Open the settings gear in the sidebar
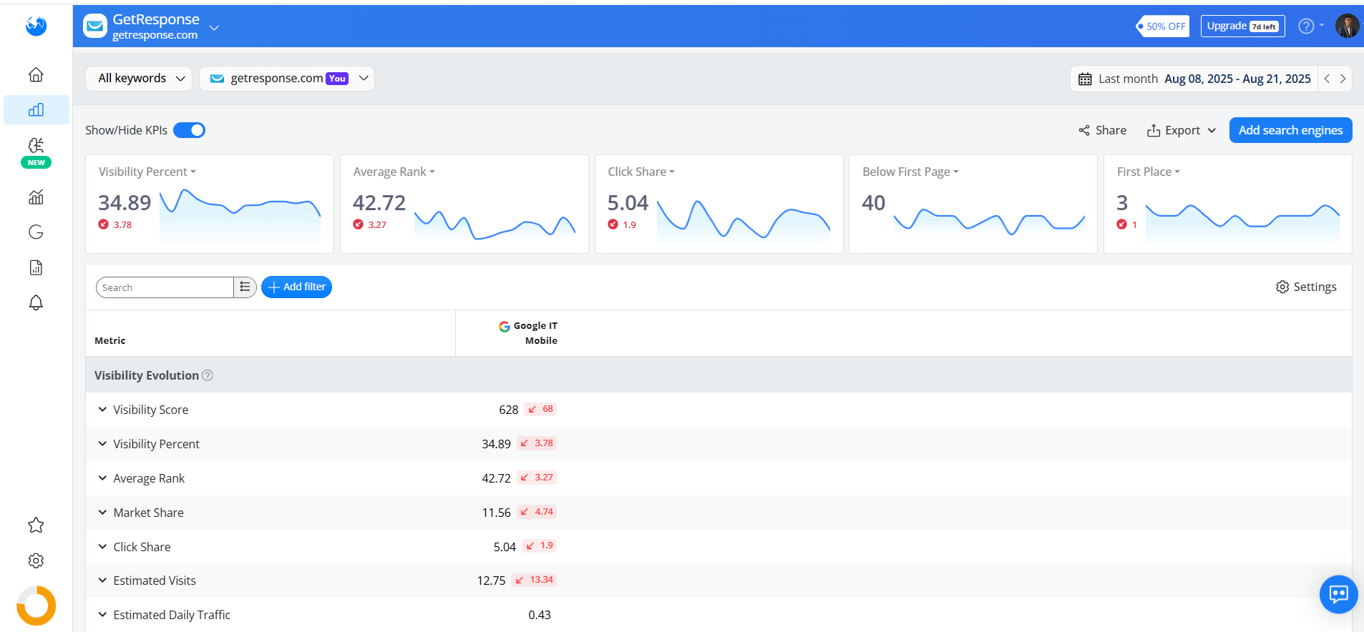Viewport: 1364px width, 632px height. (36, 561)
